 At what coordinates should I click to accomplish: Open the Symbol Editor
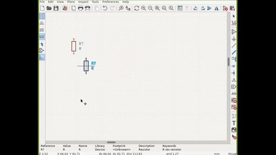click(225, 8)
